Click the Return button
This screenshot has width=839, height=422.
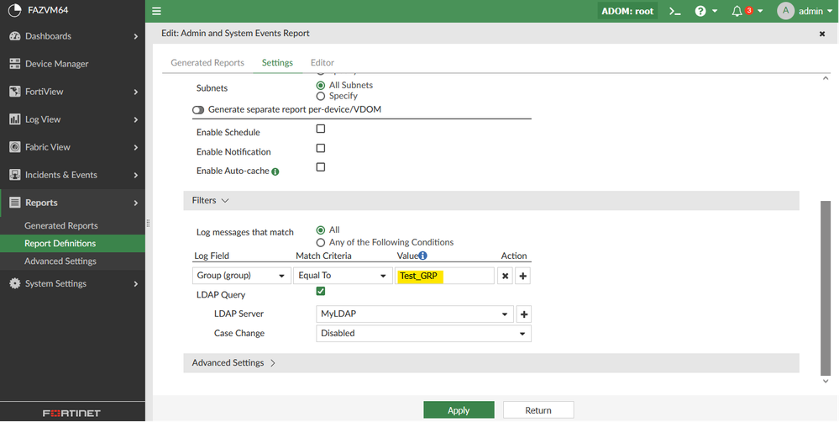[538, 410]
